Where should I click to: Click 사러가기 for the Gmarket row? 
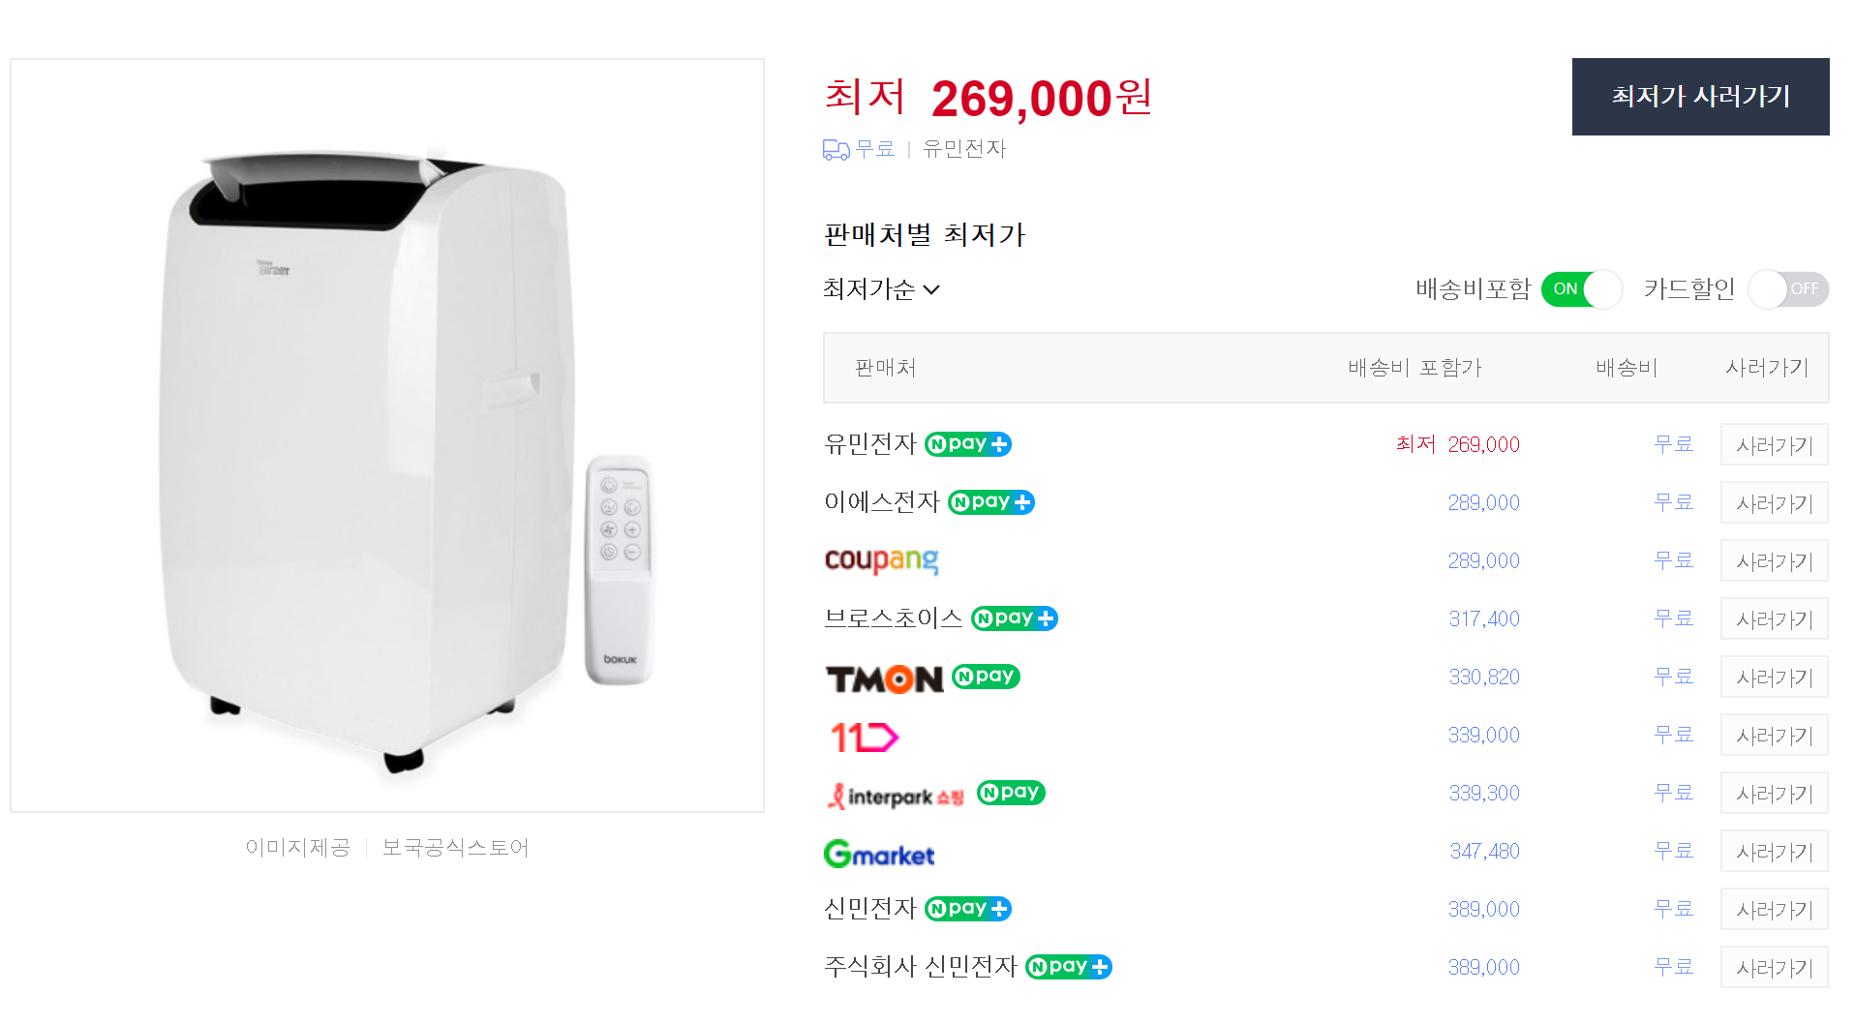coord(1774,852)
